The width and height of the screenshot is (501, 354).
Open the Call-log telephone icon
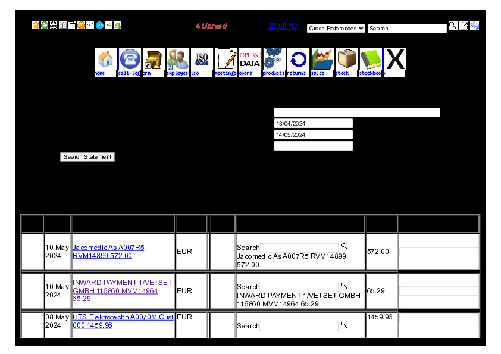coord(130,60)
